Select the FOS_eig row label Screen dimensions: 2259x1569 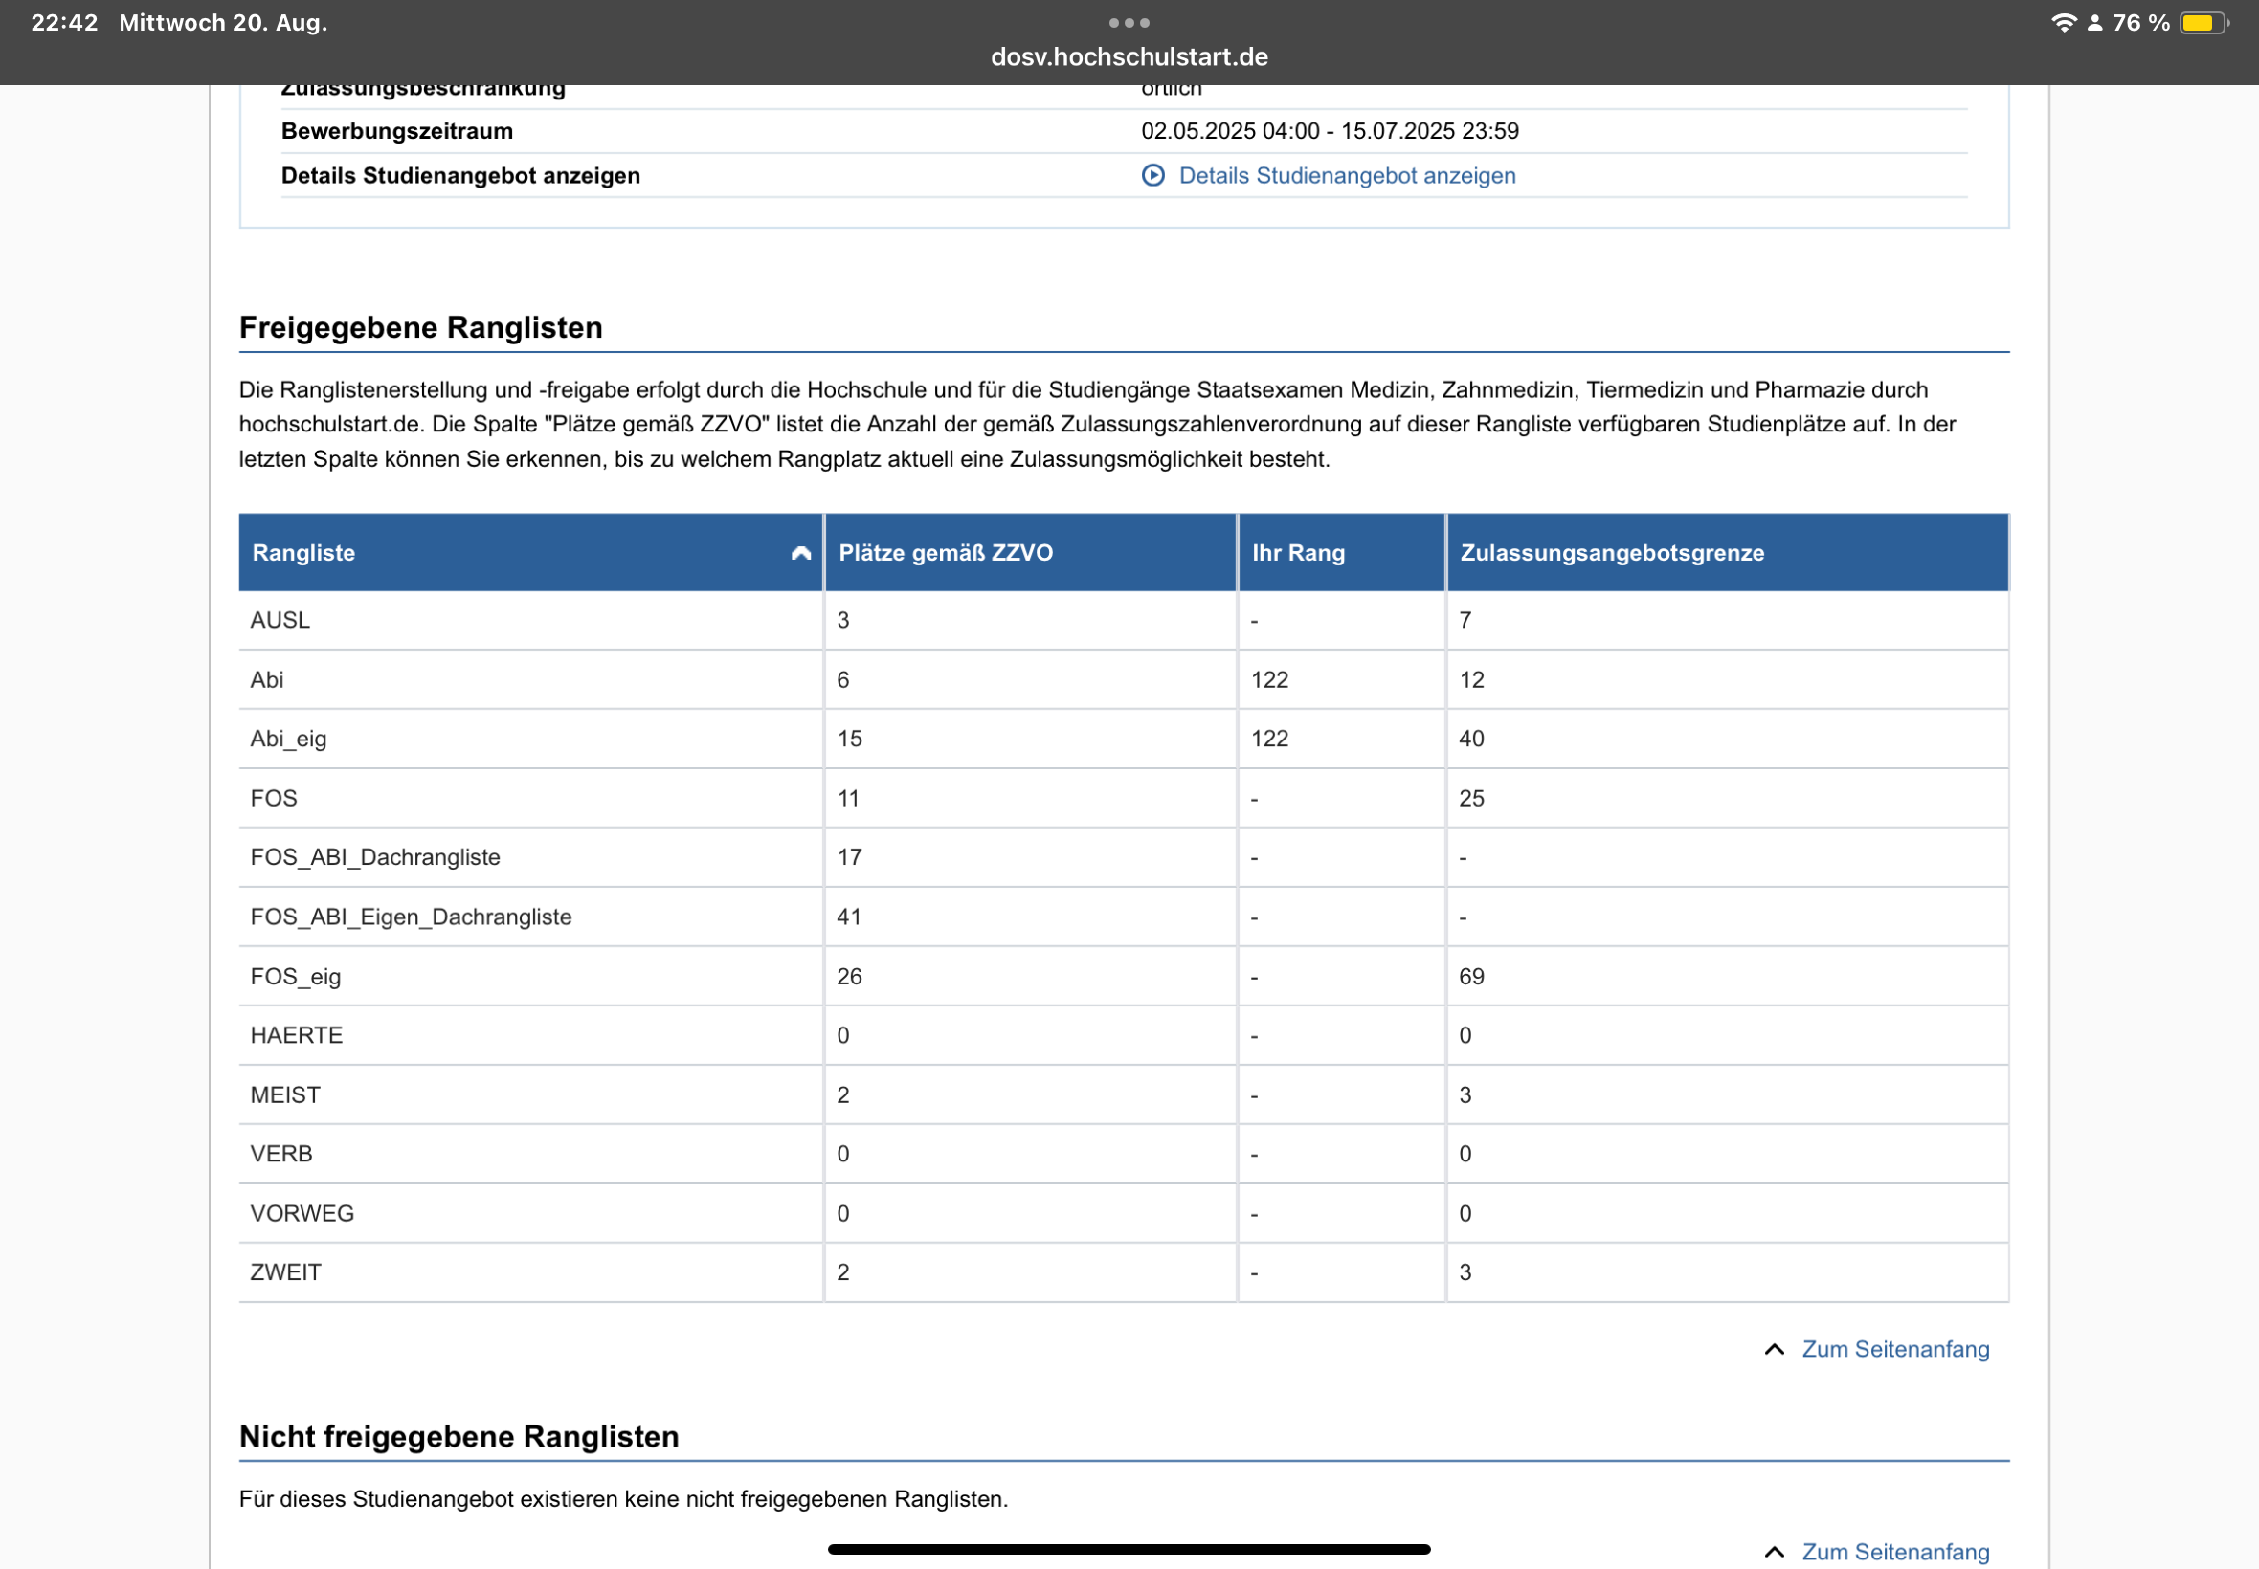pos(295,977)
